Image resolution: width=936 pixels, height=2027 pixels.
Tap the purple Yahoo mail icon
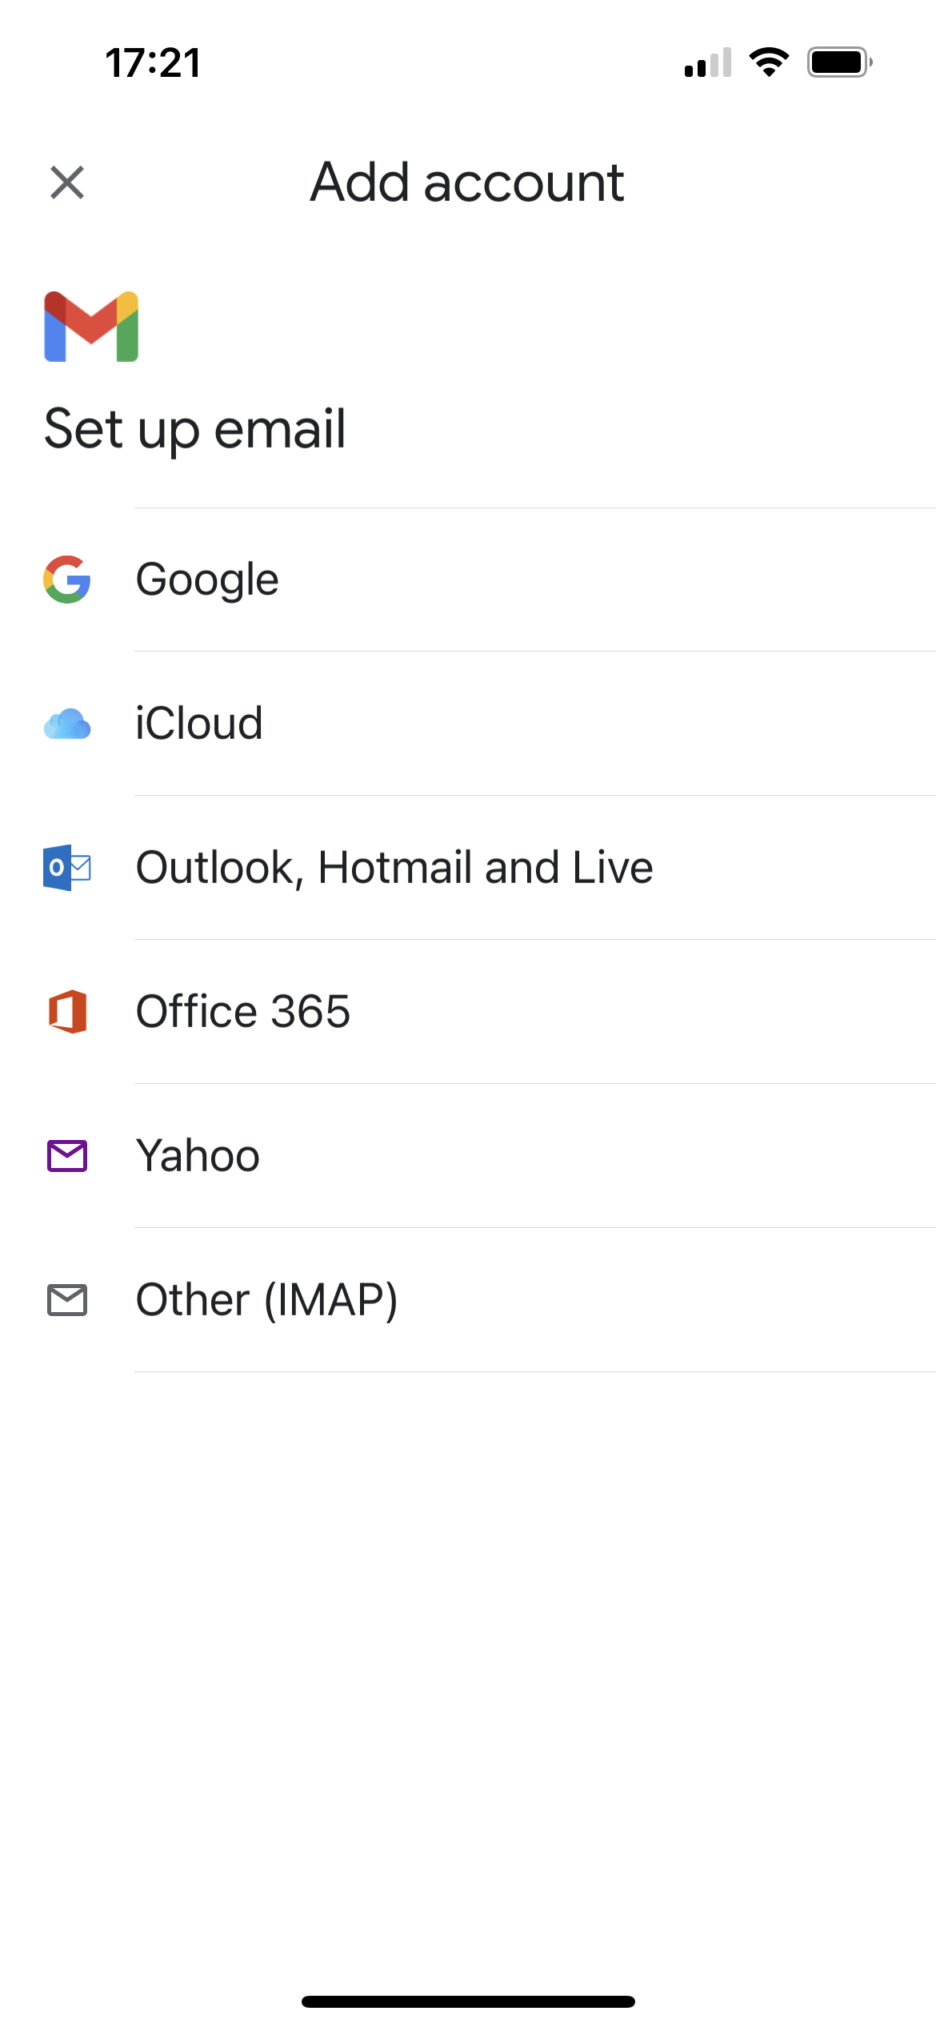coord(67,1155)
